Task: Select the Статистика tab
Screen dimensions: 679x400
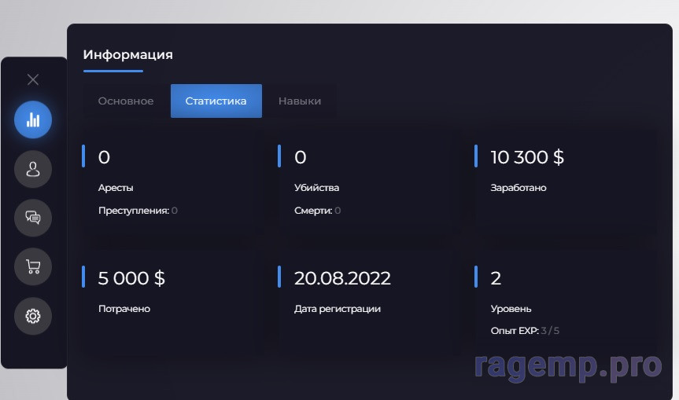Action: coord(216,101)
